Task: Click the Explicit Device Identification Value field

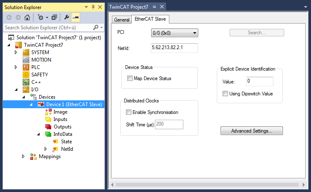Action: tap(260, 81)
